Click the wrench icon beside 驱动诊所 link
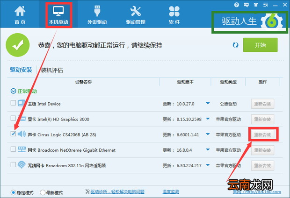This screenshot has width=290, height=198. point(87,191)
